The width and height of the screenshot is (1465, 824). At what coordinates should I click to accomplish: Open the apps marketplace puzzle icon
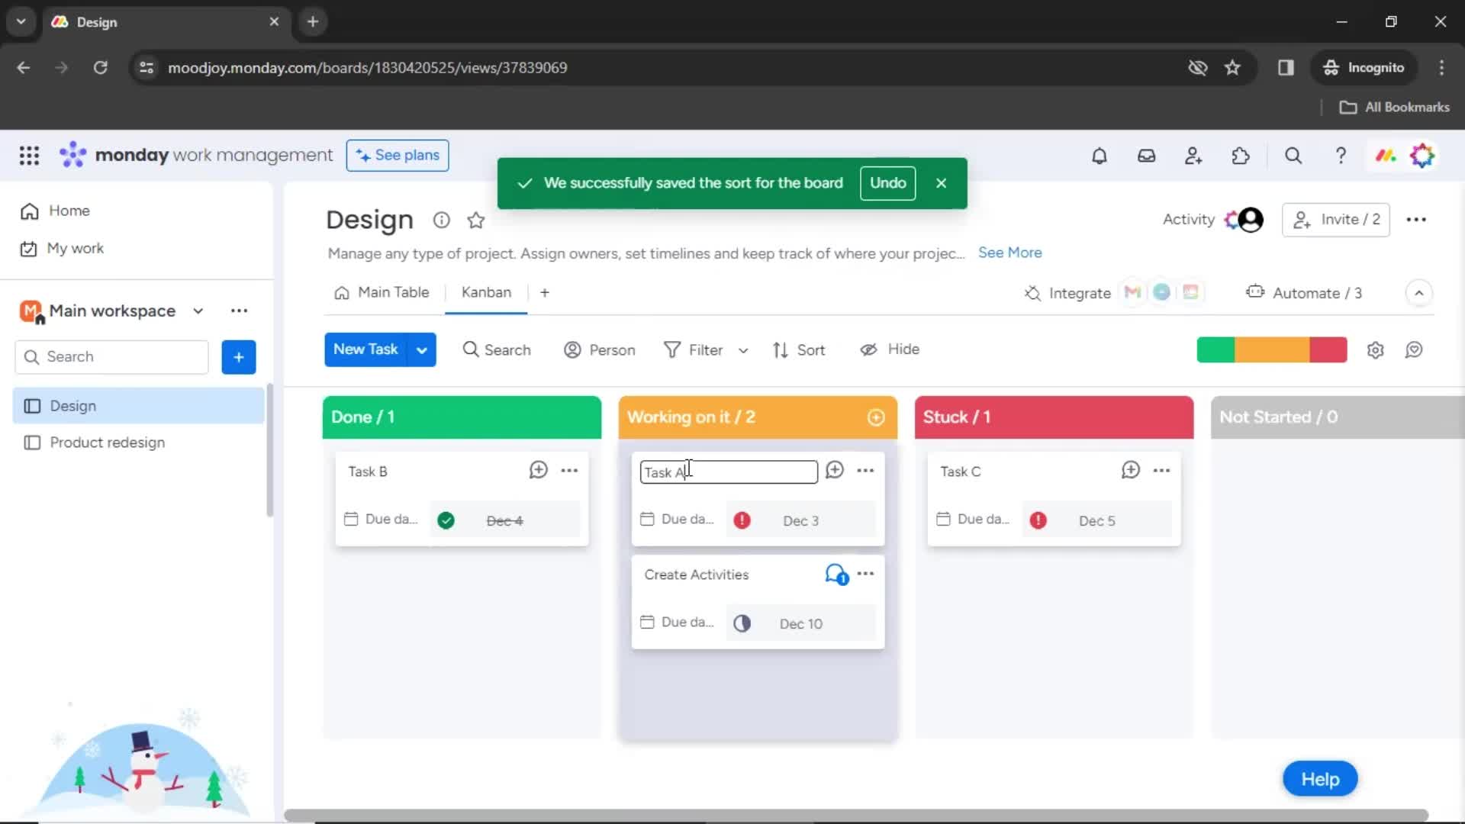pyautogui.click(x=1241, y=156)
